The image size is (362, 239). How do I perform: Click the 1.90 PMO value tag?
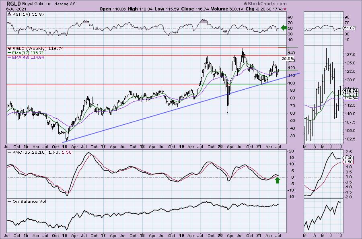click(348, 158)
